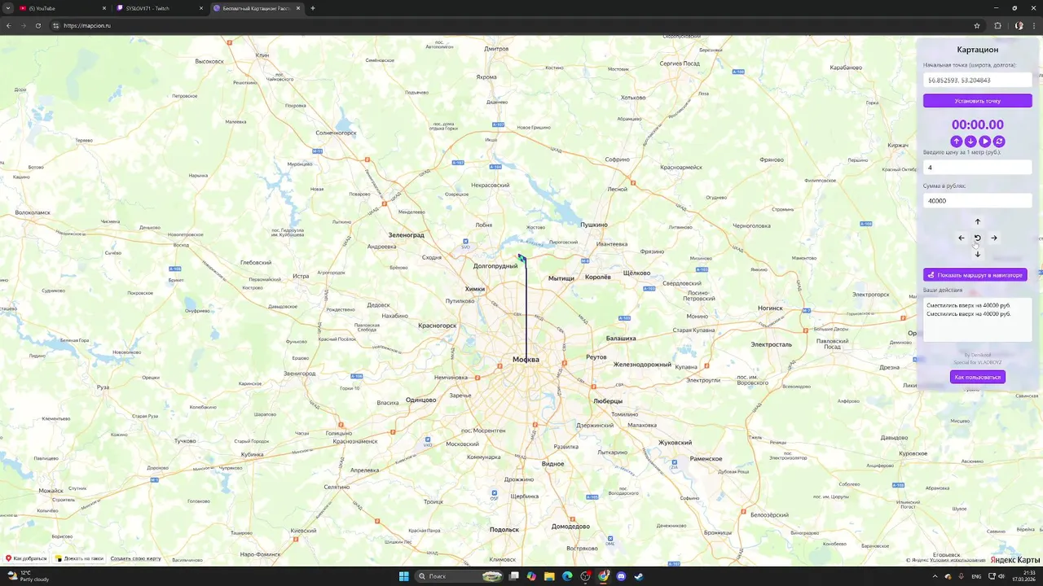Click the actions log text area
Viewport: 1043px width, 586px height.
[x=977, y=319]
